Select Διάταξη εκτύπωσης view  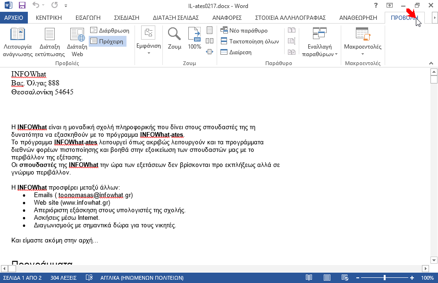point(50,42)
